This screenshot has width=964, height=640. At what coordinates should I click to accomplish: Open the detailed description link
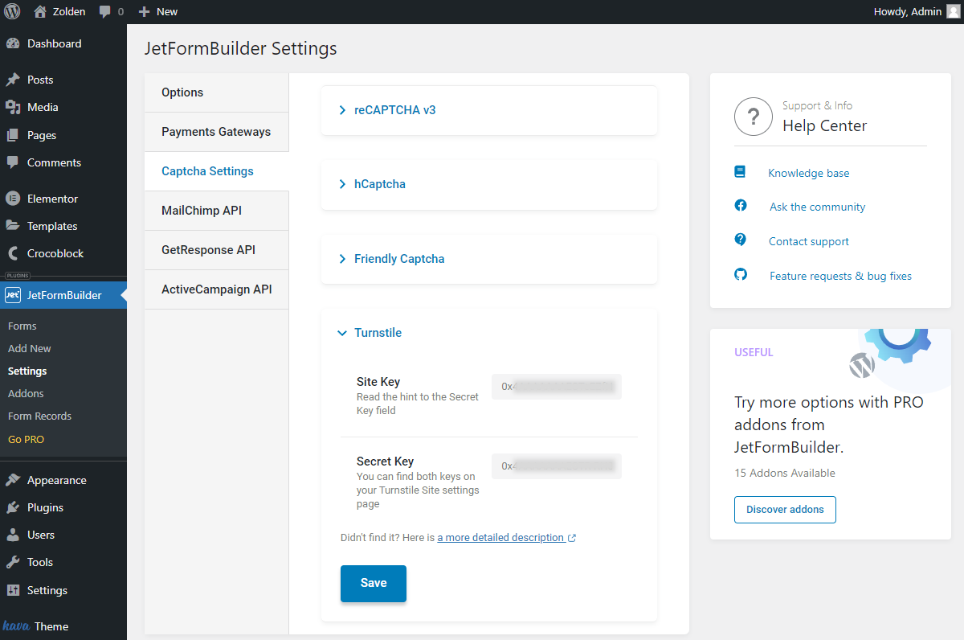tap(501, 537)
